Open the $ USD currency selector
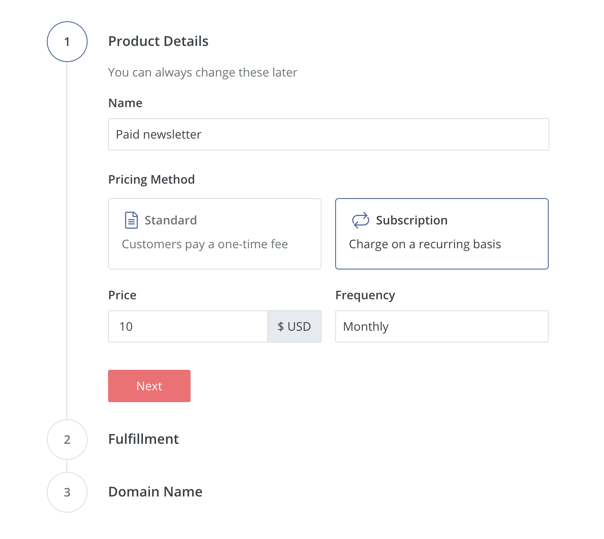604x539 pixels. tap(294, 326)
